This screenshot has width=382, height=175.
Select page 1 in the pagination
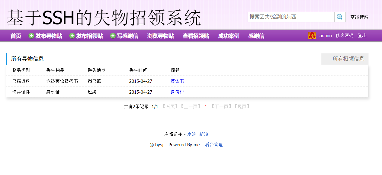point(206,106)
